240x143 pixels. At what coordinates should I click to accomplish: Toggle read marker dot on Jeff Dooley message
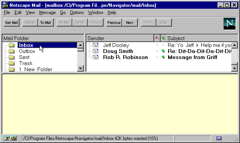[x=163, y=45]
